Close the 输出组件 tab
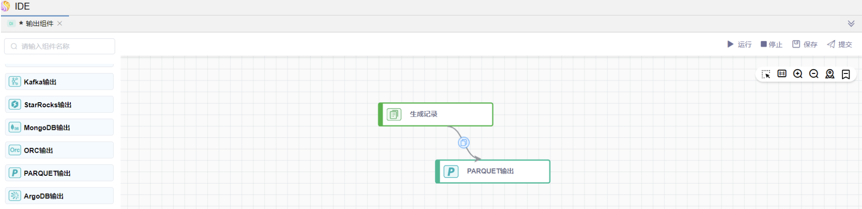The width and height of the screenshot is (862, 209). pyautogui.click(x=60, y=24)
